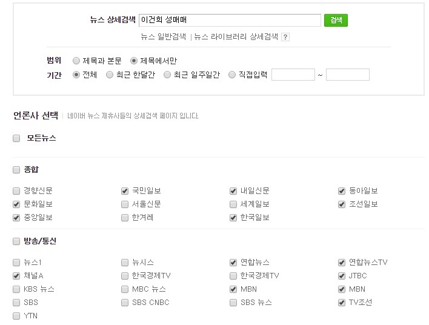Toggle the 종합 category checkbox
This screenshot has width=429, height=325.
16,170
